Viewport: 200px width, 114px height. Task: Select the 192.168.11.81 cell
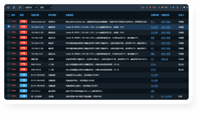pyautogui.click(x=37, y=54)
